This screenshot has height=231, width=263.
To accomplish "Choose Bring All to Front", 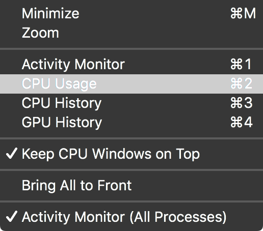I will point(131,185).
